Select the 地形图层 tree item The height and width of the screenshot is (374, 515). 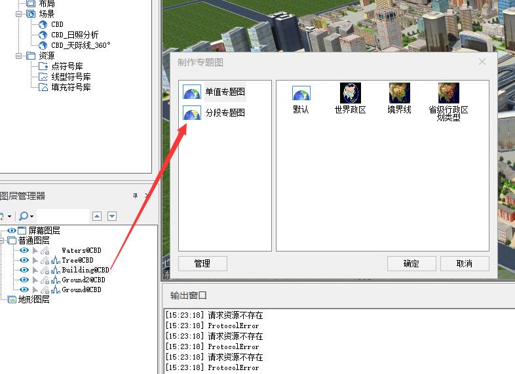34,299
